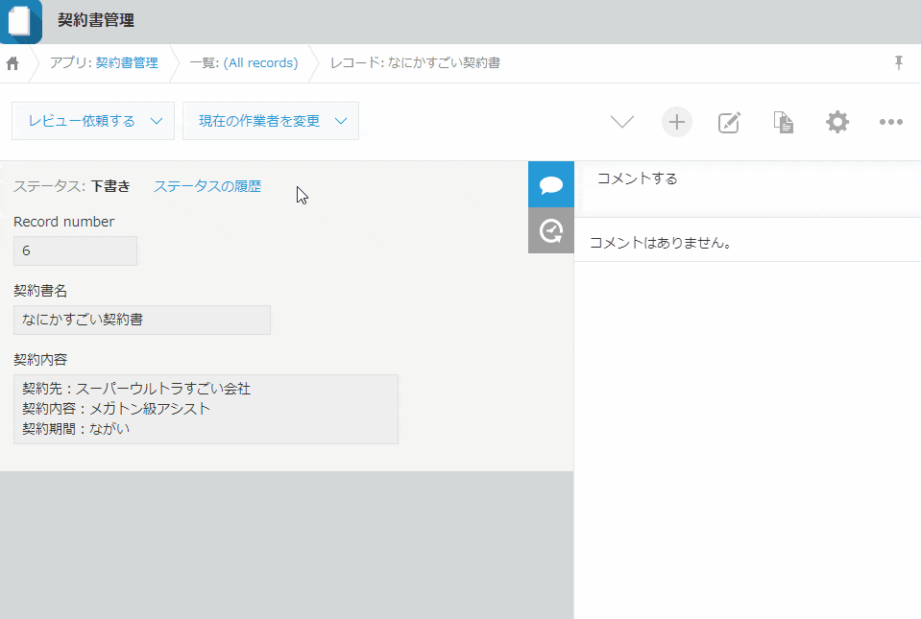Viewport: 921px width, 619px height.
Task: Edit this record with pencil icon
Action: (729, 122)
